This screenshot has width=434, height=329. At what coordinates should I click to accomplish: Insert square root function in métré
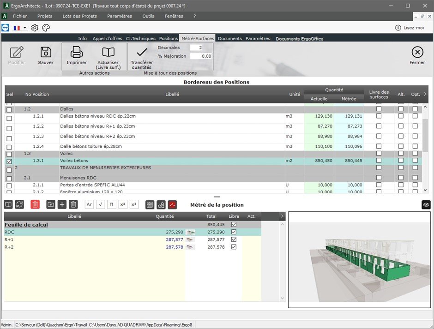click(101, 204)
